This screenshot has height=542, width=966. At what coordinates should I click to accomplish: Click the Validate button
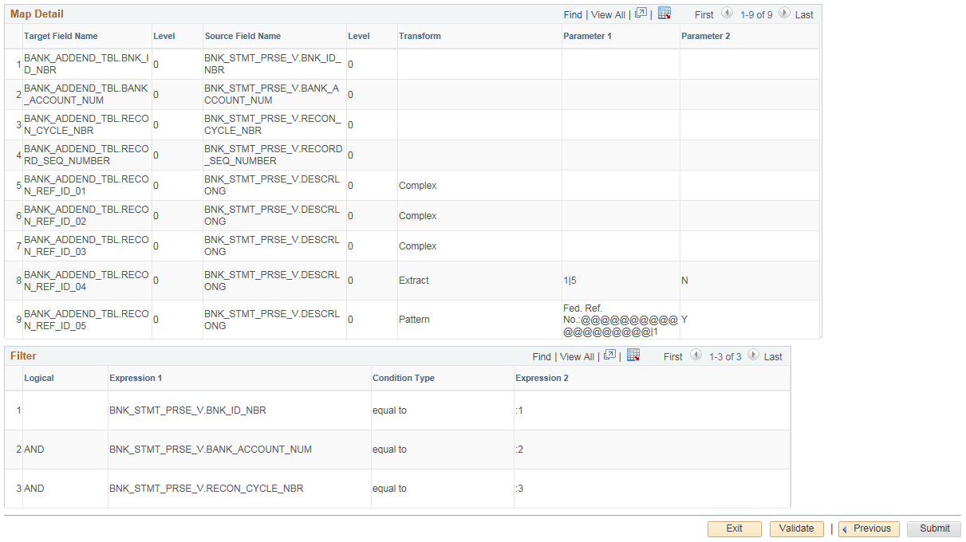point(796,528)
